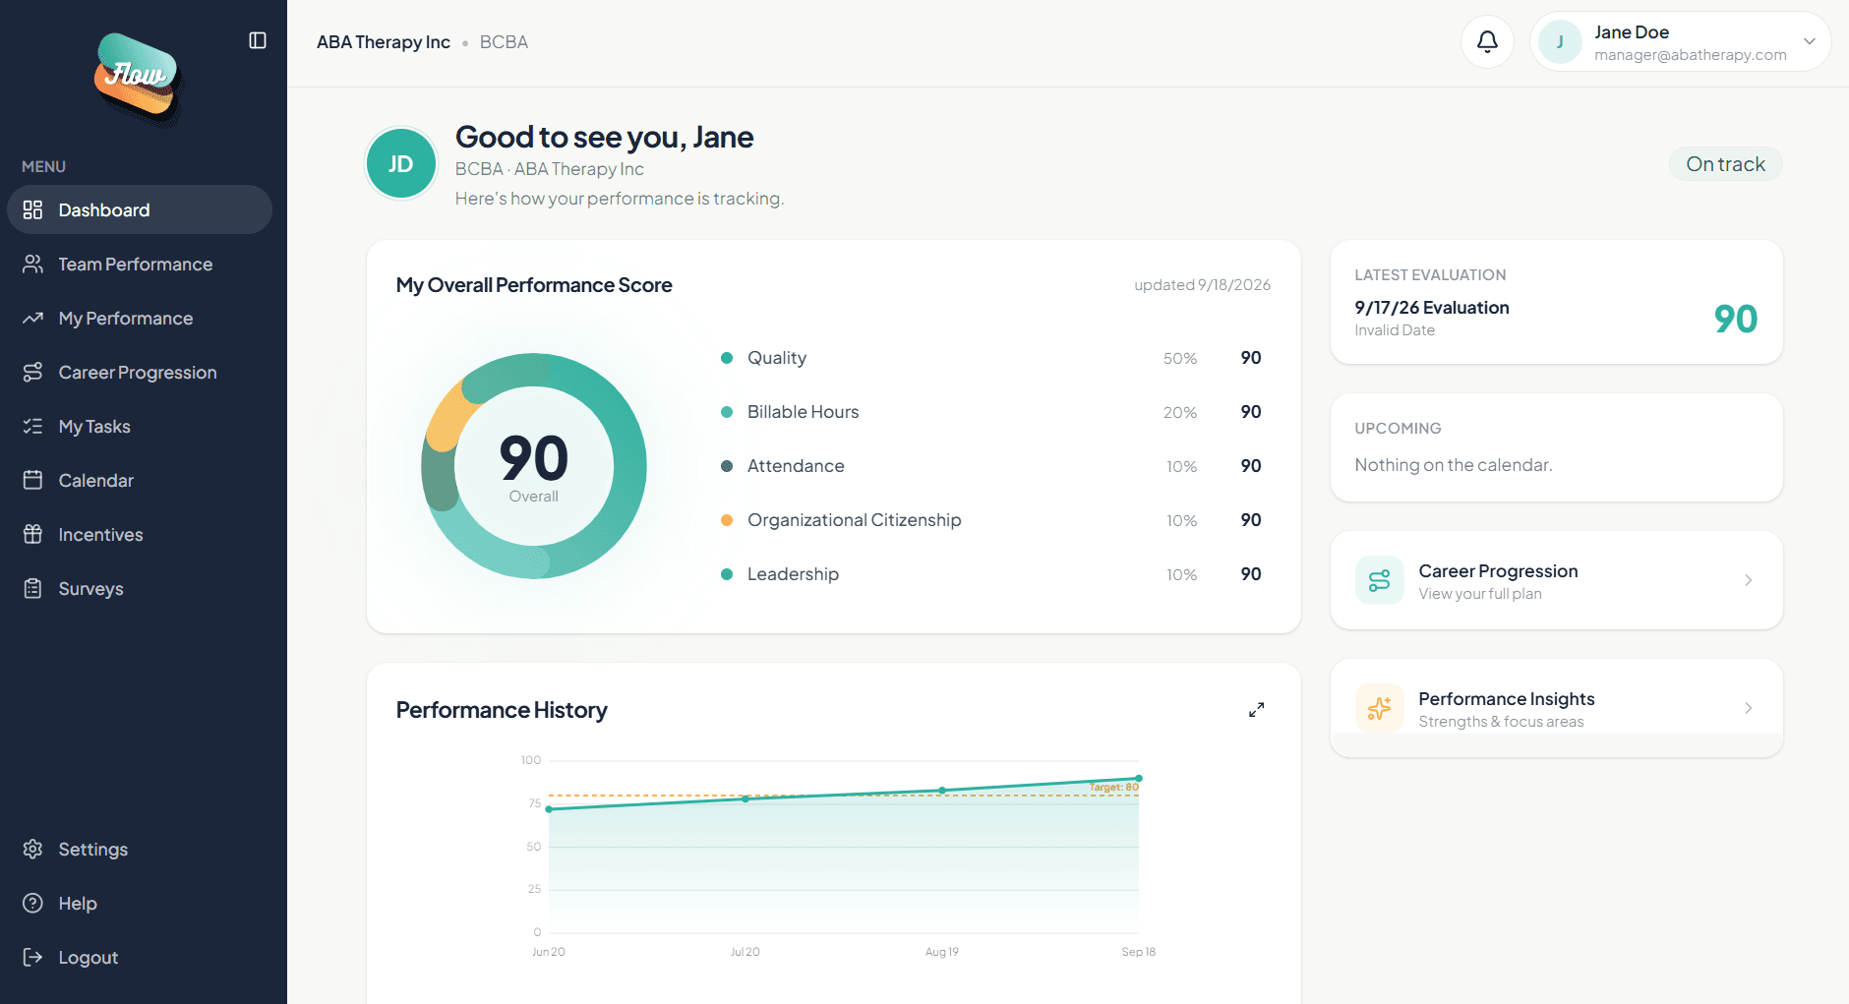Click the Career Progression card icon
The height and width of the screenshot is (1004, 1849).
point(1379,580)
